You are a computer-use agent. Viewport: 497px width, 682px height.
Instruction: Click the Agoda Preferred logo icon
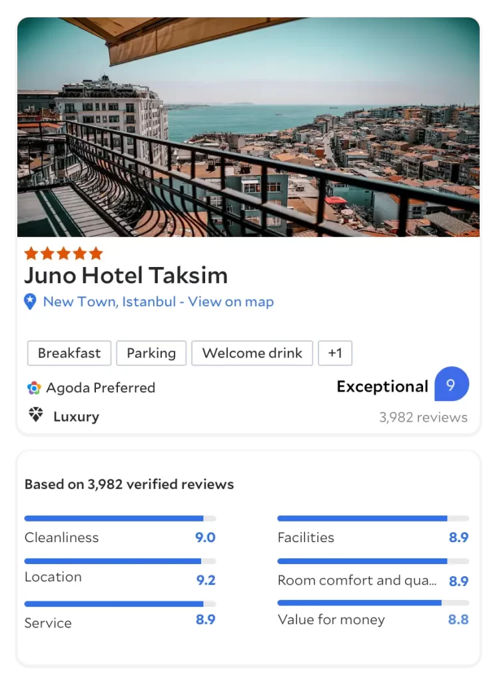(34, 388)
